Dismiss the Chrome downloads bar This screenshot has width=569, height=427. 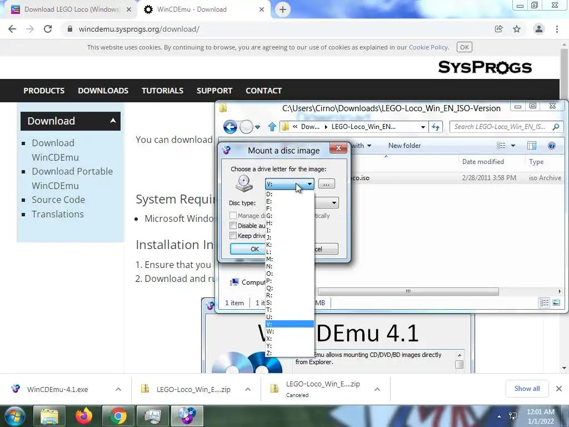click(559, 389)
